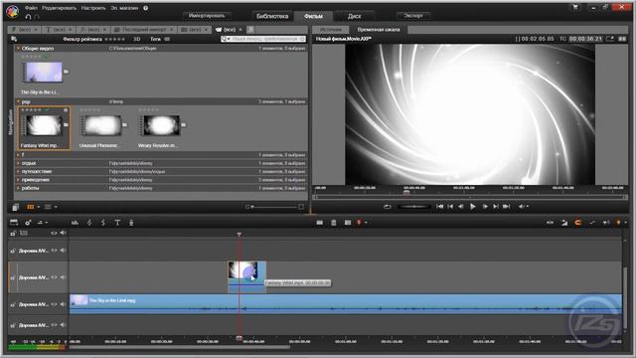Image resolution: width=636 pixels, height=358 pixels.
Task: Open the File (Файл) menu
Action: pos(31,8)
